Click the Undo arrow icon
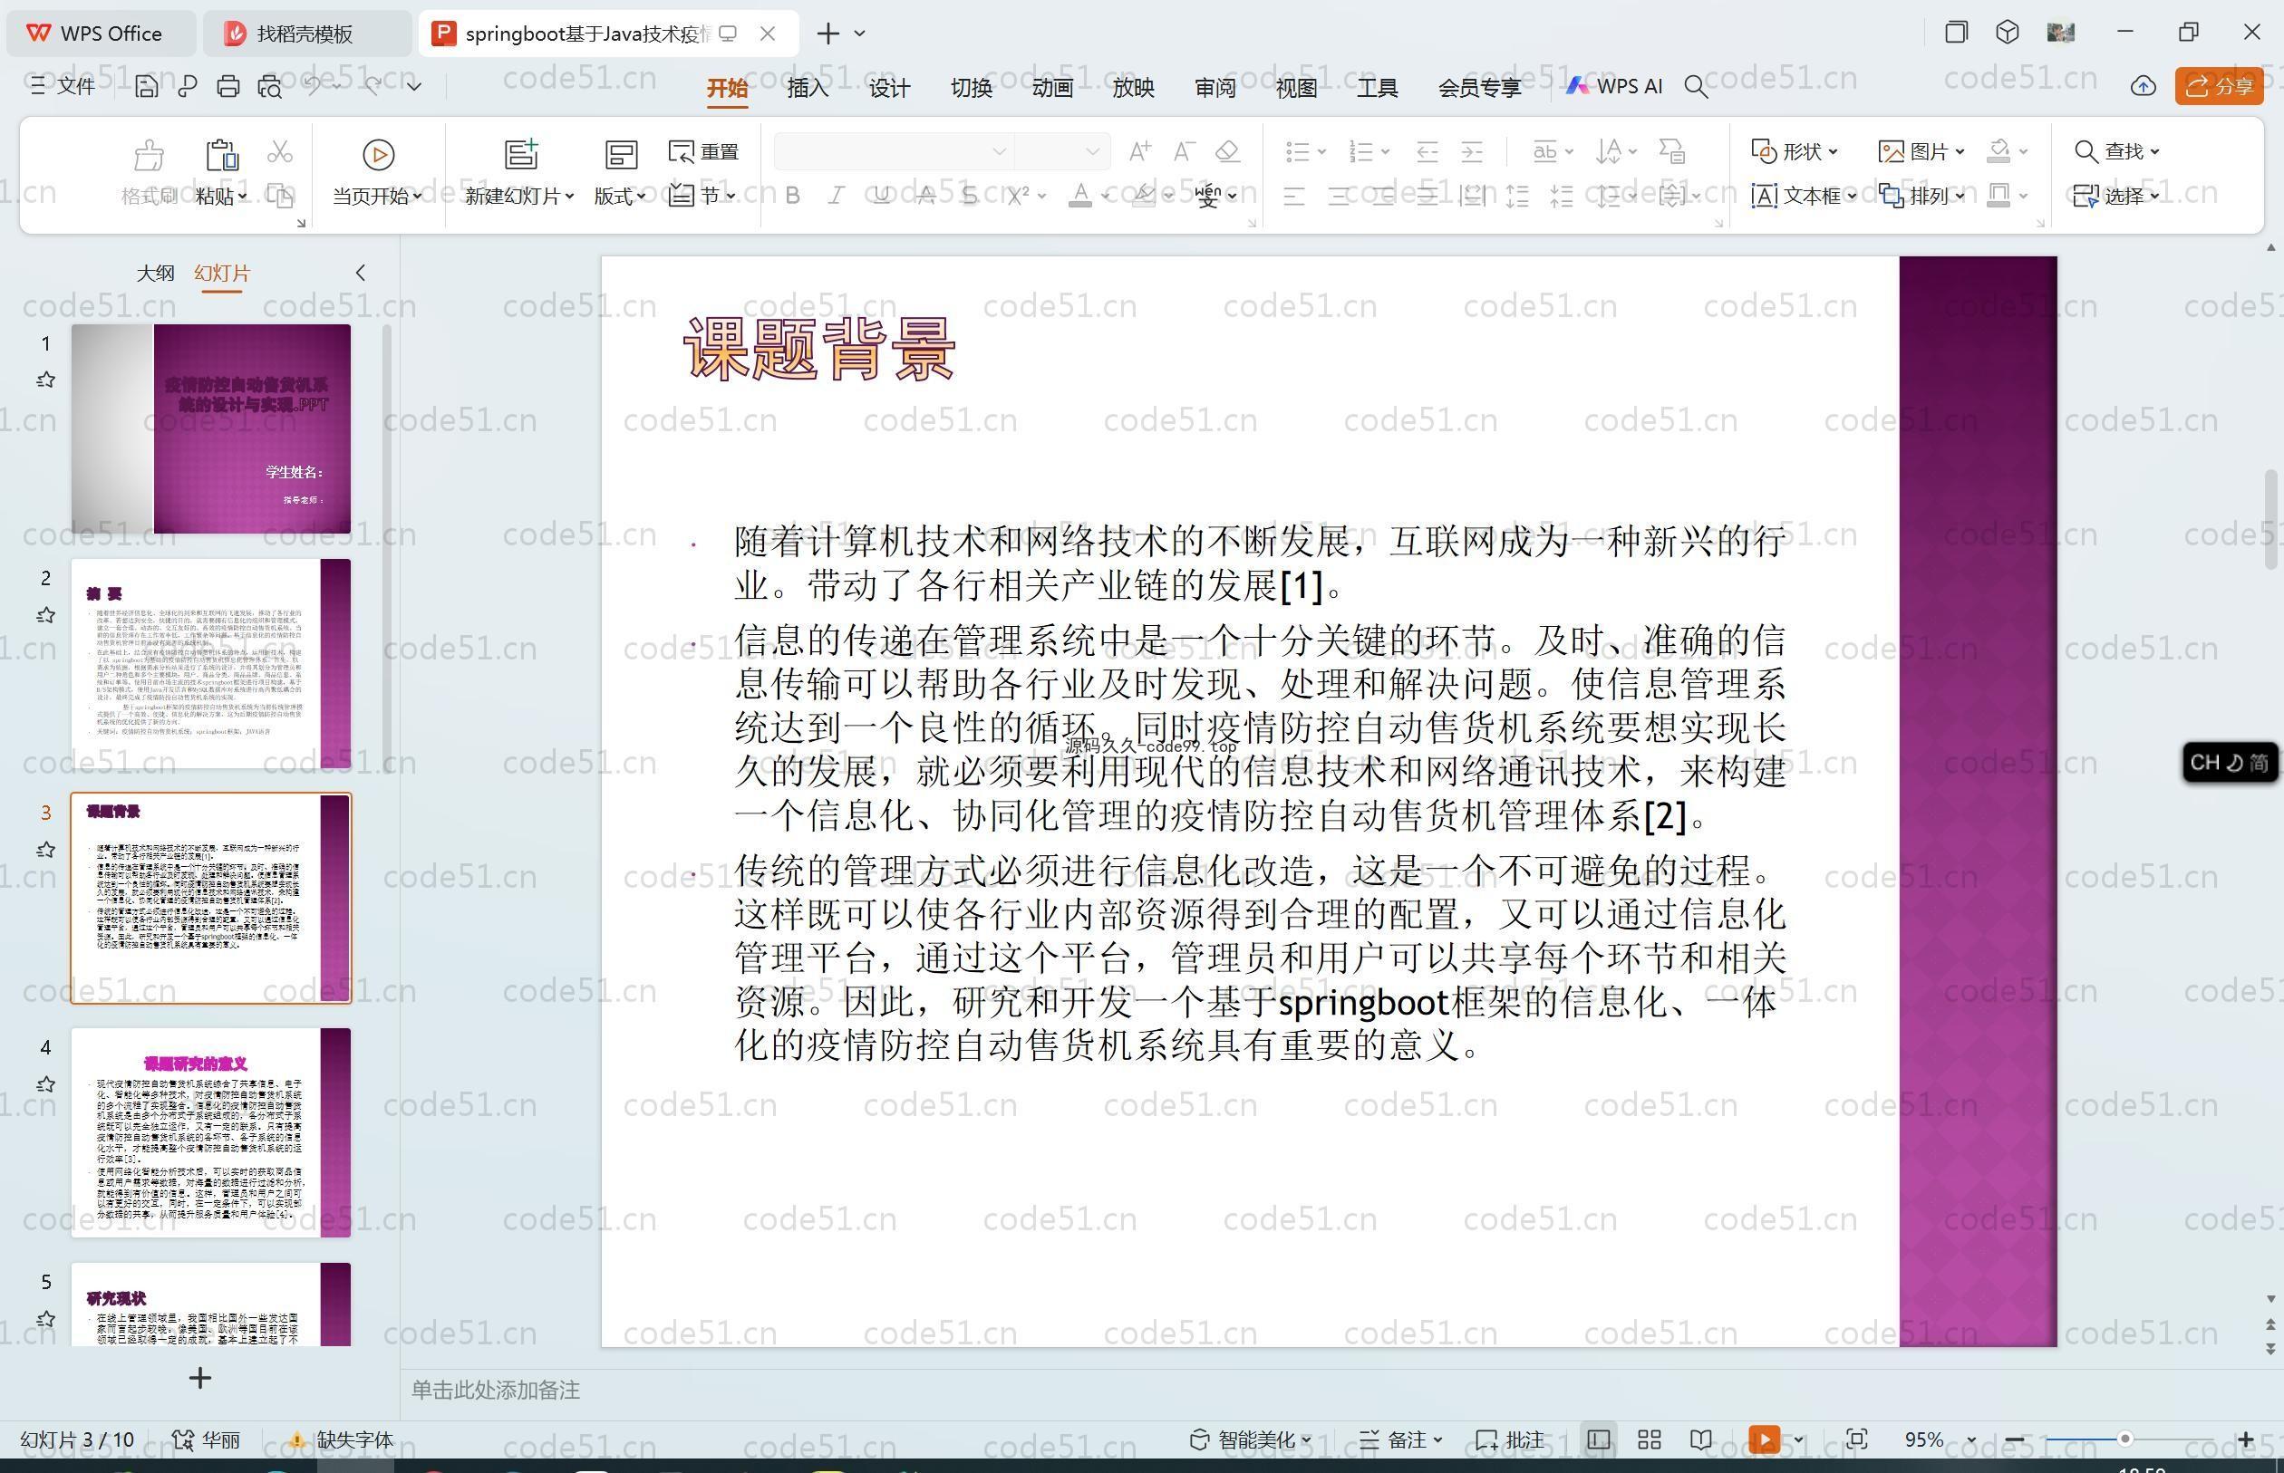The width and height of the screenshot is (2284, 1473). point(313,85)
